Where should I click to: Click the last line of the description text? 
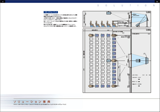coord(60,26)
